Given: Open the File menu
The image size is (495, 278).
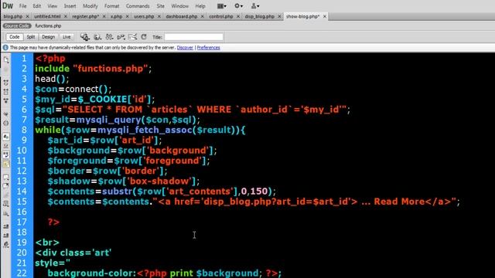Looking at the screenshot, I should click(x=22, y=6).
